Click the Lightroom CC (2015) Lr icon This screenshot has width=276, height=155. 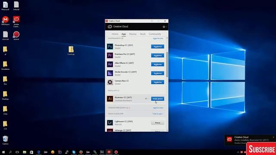coord(110,122)
